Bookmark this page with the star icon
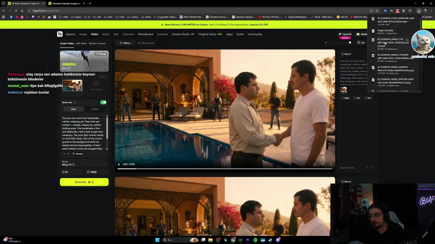This screenshot has width=435, height=244. 377,11
